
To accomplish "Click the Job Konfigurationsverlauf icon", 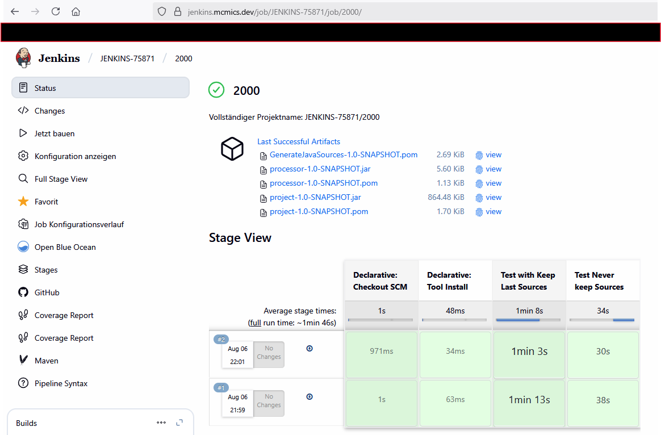I will (23, 224).
